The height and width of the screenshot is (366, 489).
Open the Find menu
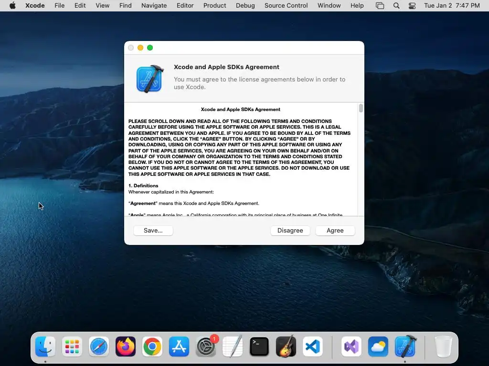pyautogui.click(x=126, y=6)
